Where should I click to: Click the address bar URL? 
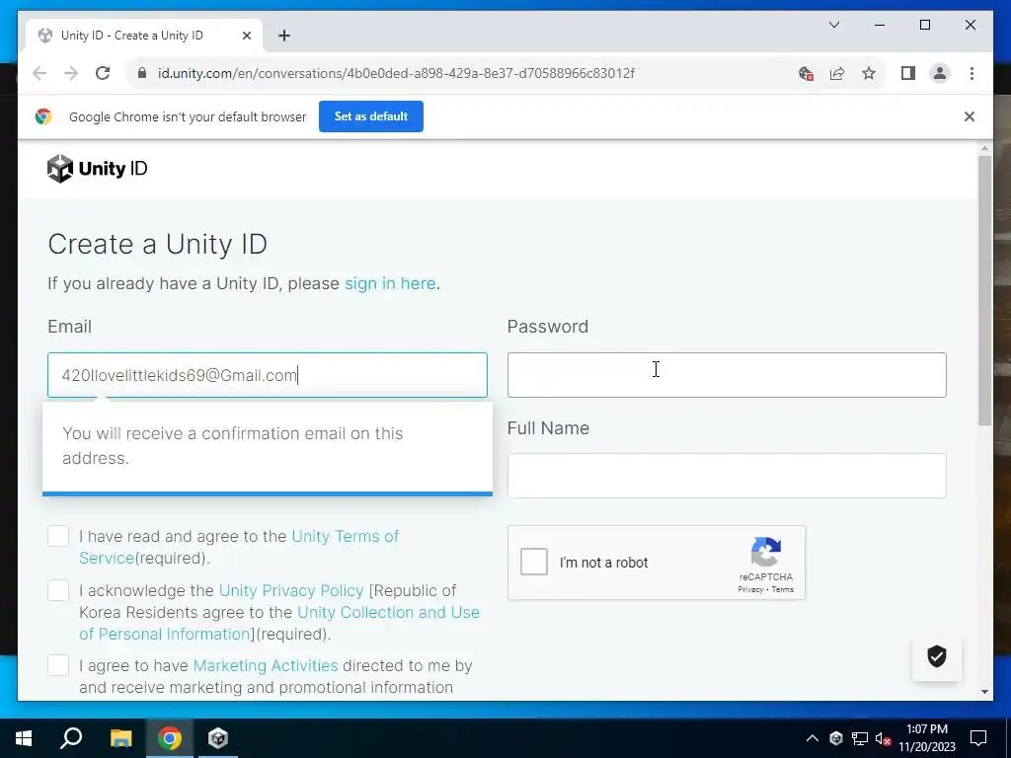coord(396,73)
